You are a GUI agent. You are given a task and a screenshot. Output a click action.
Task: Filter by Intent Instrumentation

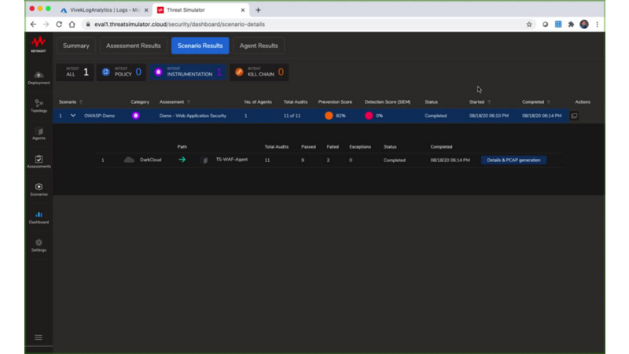[188, 72]
